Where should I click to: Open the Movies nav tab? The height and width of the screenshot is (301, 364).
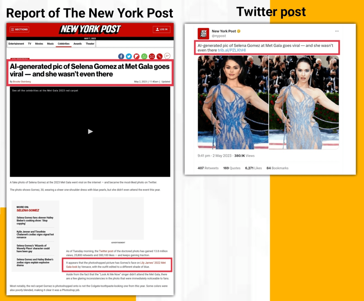(x=39, y=44)
